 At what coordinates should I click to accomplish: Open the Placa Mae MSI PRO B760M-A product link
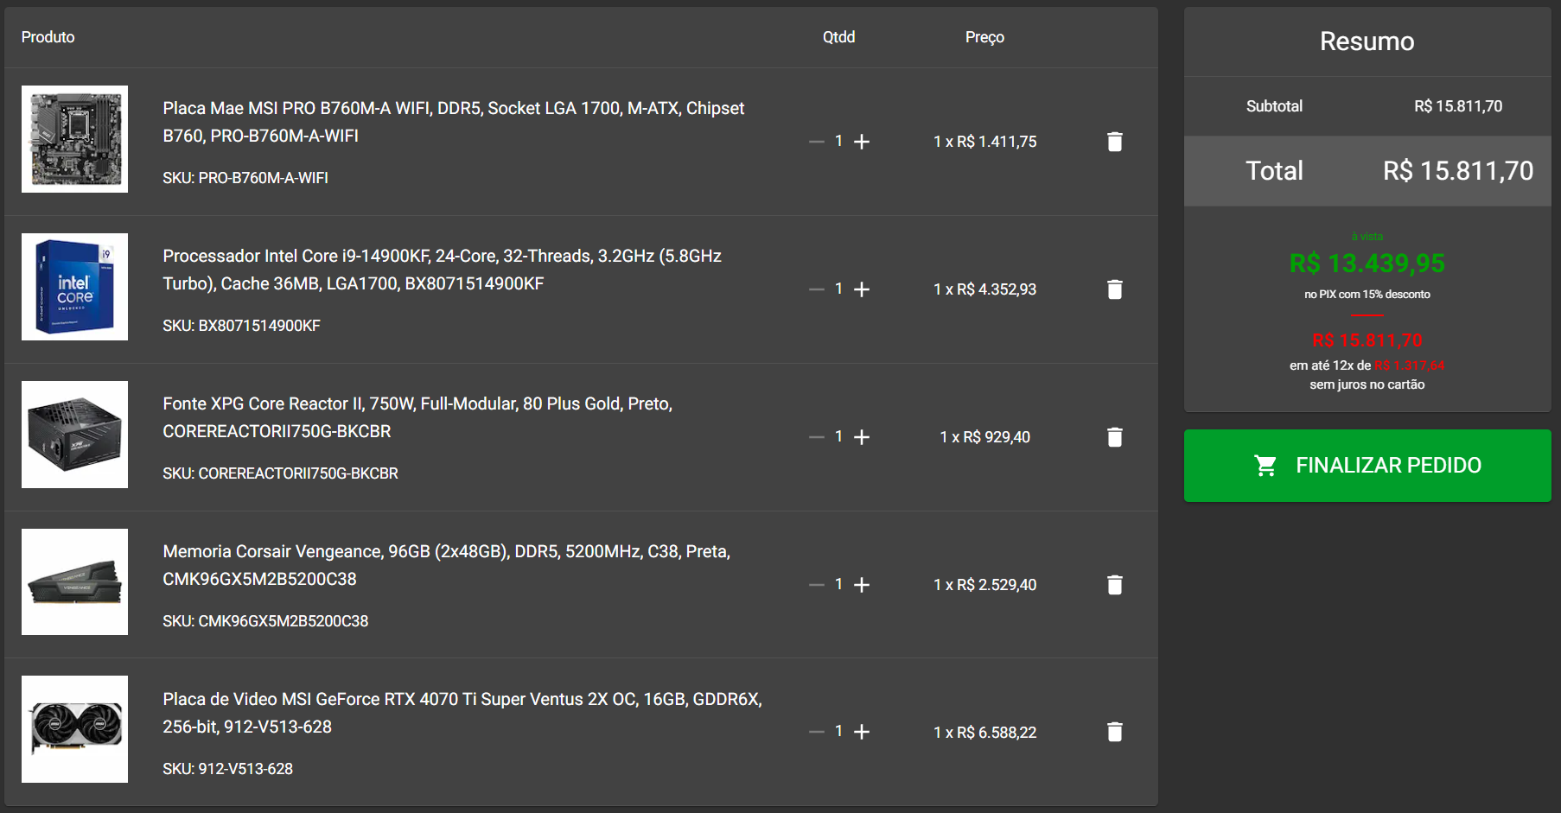pos(454,122)
